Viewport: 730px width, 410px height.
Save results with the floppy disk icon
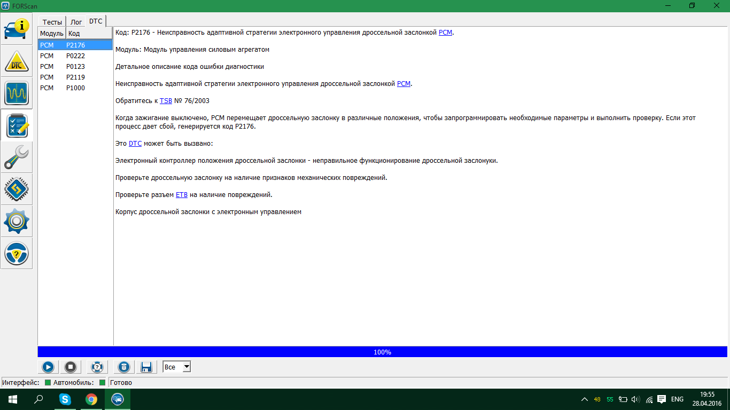click(146, 367)
